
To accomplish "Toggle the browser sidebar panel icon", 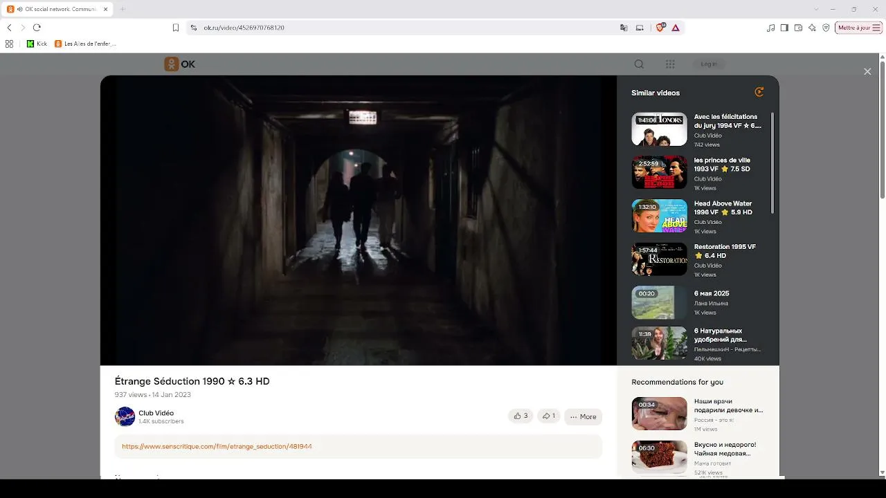I will (x=784, y=28).
